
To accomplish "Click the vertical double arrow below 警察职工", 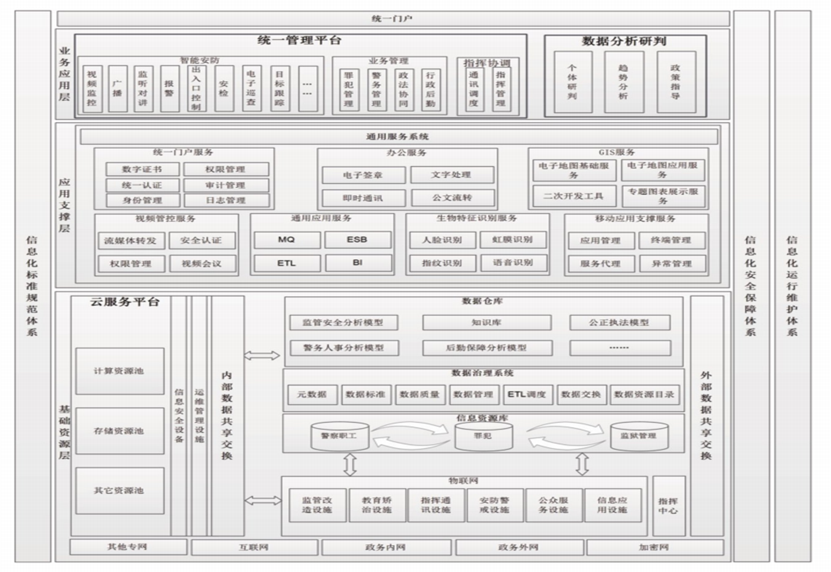I will (350, 464).
